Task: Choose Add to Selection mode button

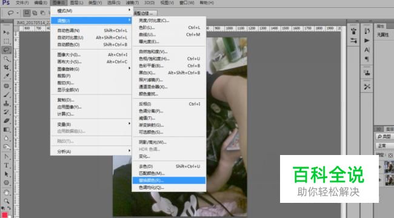Action: point(35,13)
